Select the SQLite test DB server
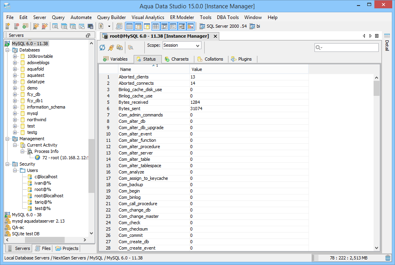The image size is (395, 265). tap(26, 234)
